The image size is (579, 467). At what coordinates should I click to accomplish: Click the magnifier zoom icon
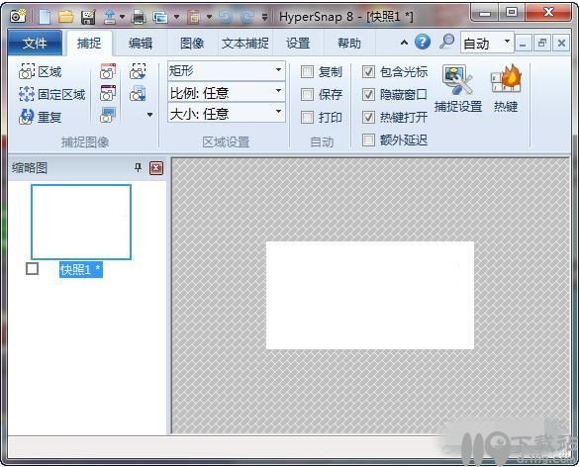click(x=446, y=42)
